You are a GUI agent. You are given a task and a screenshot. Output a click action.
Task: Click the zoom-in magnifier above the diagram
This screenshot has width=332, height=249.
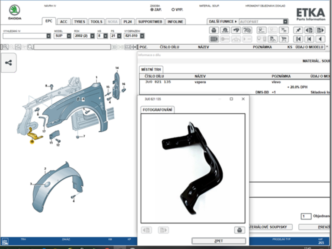pos(5,47)
